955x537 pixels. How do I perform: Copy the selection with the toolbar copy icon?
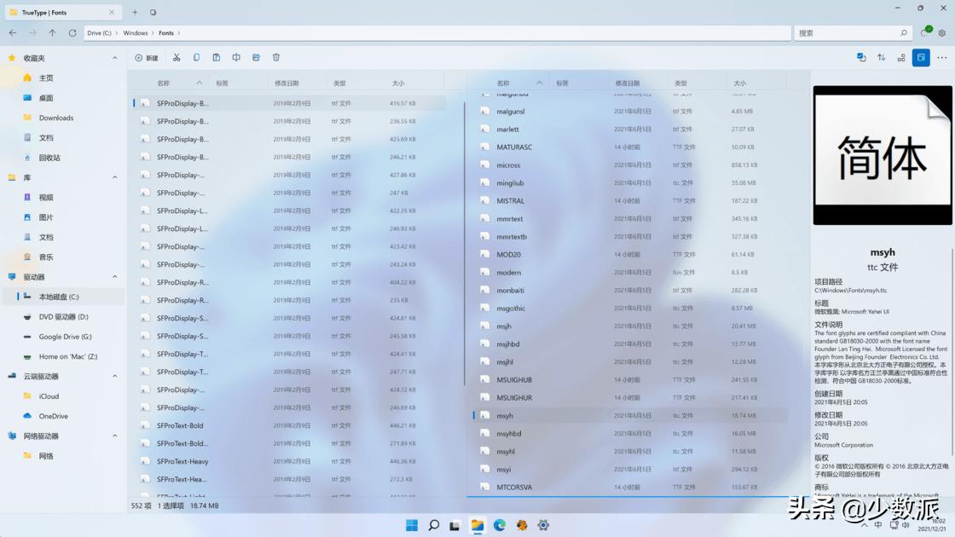click(197, 57)
